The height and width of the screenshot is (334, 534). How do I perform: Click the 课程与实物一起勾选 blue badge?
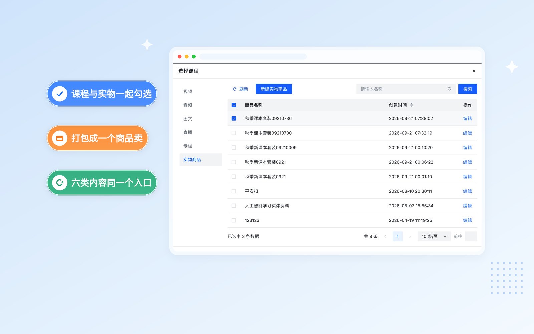tap(102, 94)
